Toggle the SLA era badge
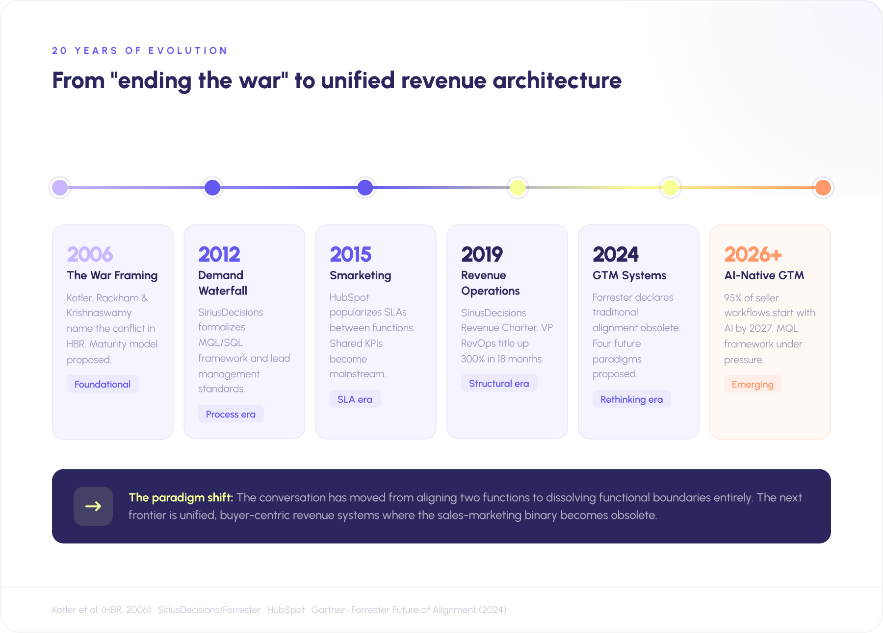The width and height of the screenshot is (883, 633). click(355, 399)
